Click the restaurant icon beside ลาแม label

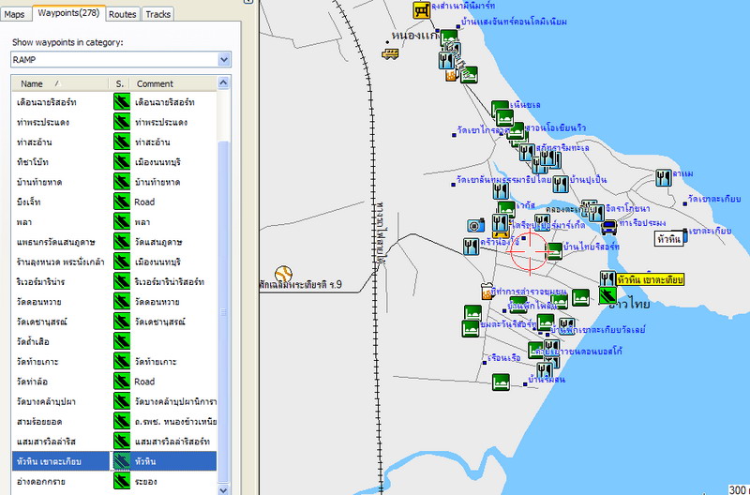(x=663, y=175)
